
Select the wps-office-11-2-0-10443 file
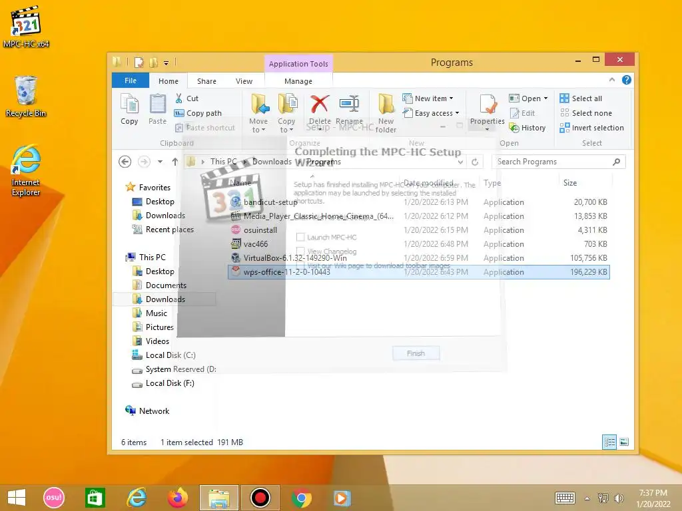pyautogui.click(x=418, y=272)
